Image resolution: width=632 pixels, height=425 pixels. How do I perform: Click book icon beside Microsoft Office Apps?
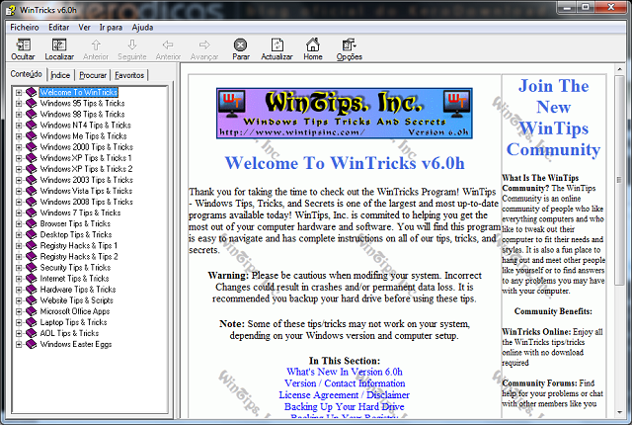[x=31, y=311]
